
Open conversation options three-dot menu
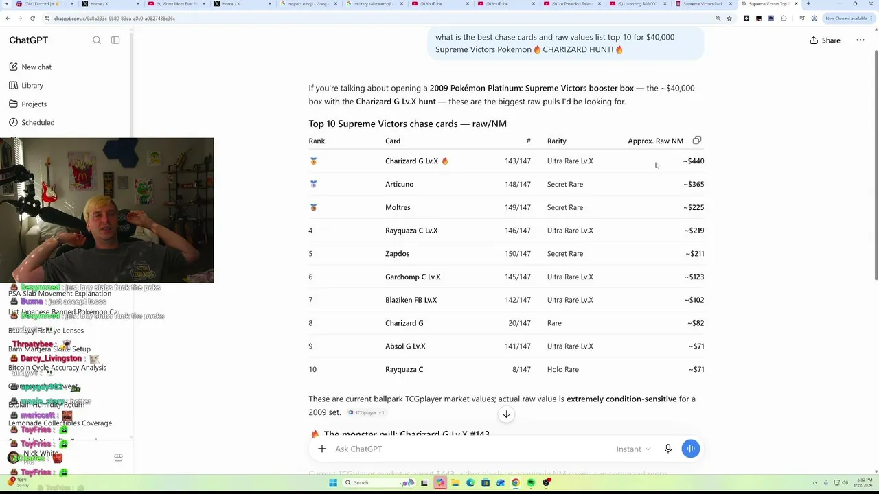tap(860, 40)
